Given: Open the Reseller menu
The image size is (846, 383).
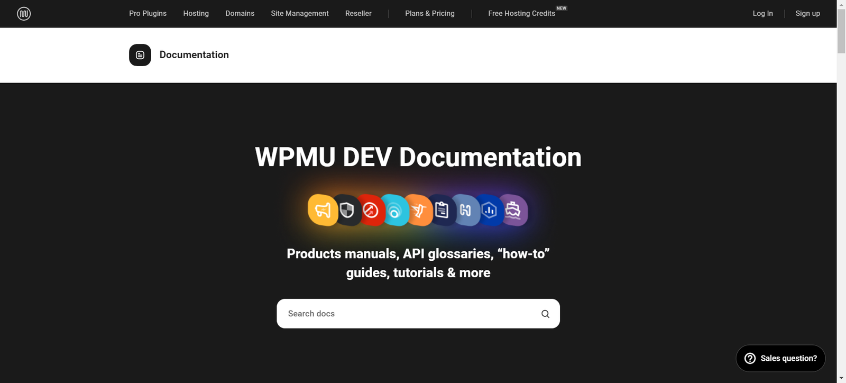Looking at the screenshot, I should pyautogui.click(x=358, y=13).
